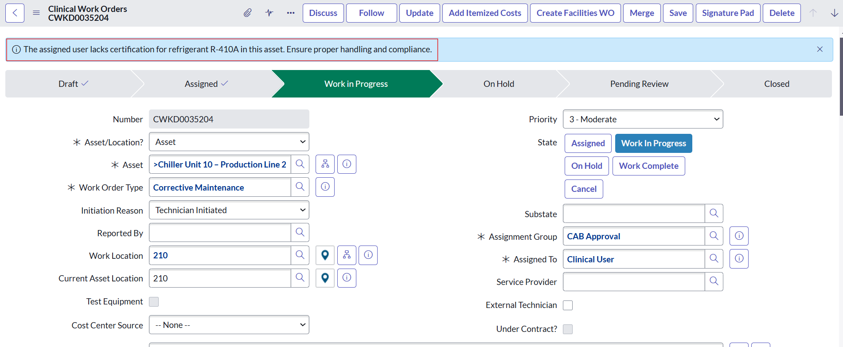The image size is (843, 347).
Task: Open more options ellipsis in header
Action: click(x=291, y=13)
